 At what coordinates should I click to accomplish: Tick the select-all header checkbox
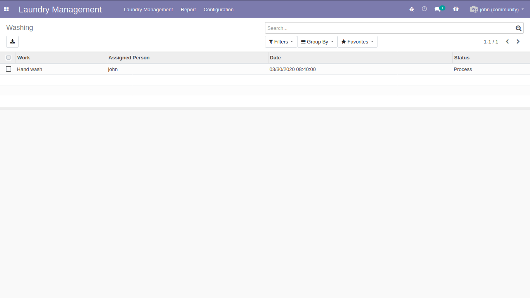(9, 57)
